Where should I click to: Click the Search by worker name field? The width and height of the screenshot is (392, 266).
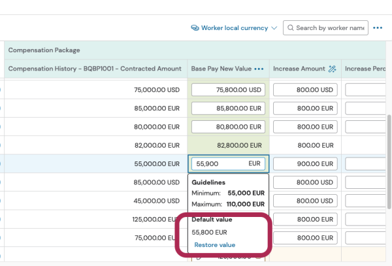pos(329,28)
